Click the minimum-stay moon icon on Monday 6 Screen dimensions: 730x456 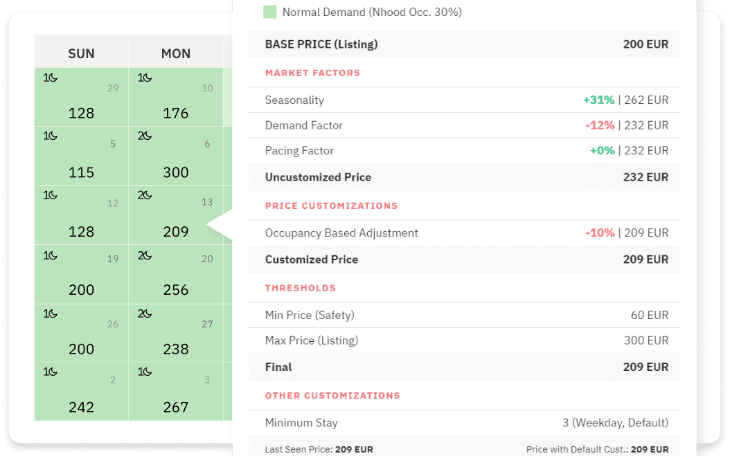pyautogui.click(x=144, y=136)
